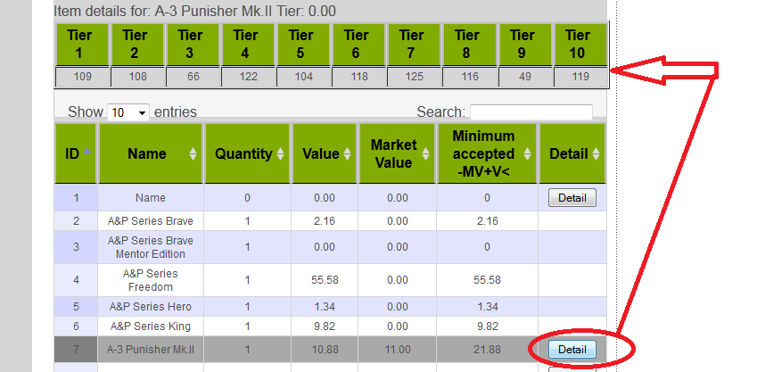Click Tier 3 count value 66

(x=193, y=77)
